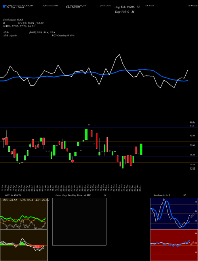Open the red RSI chart panel
This screenshot has width=198, height=261.
click(174, 245)
